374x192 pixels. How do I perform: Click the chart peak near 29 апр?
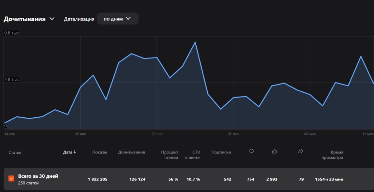(195, 42)
